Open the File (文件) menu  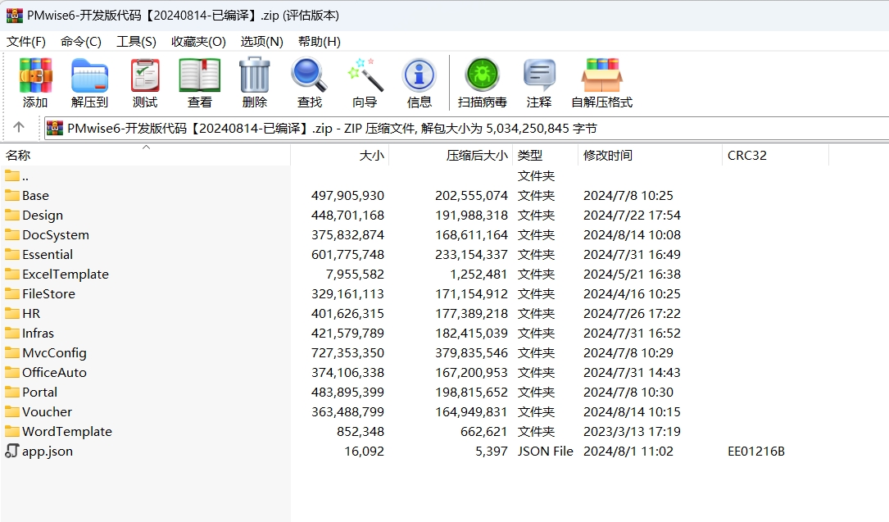tap(26, 41)
